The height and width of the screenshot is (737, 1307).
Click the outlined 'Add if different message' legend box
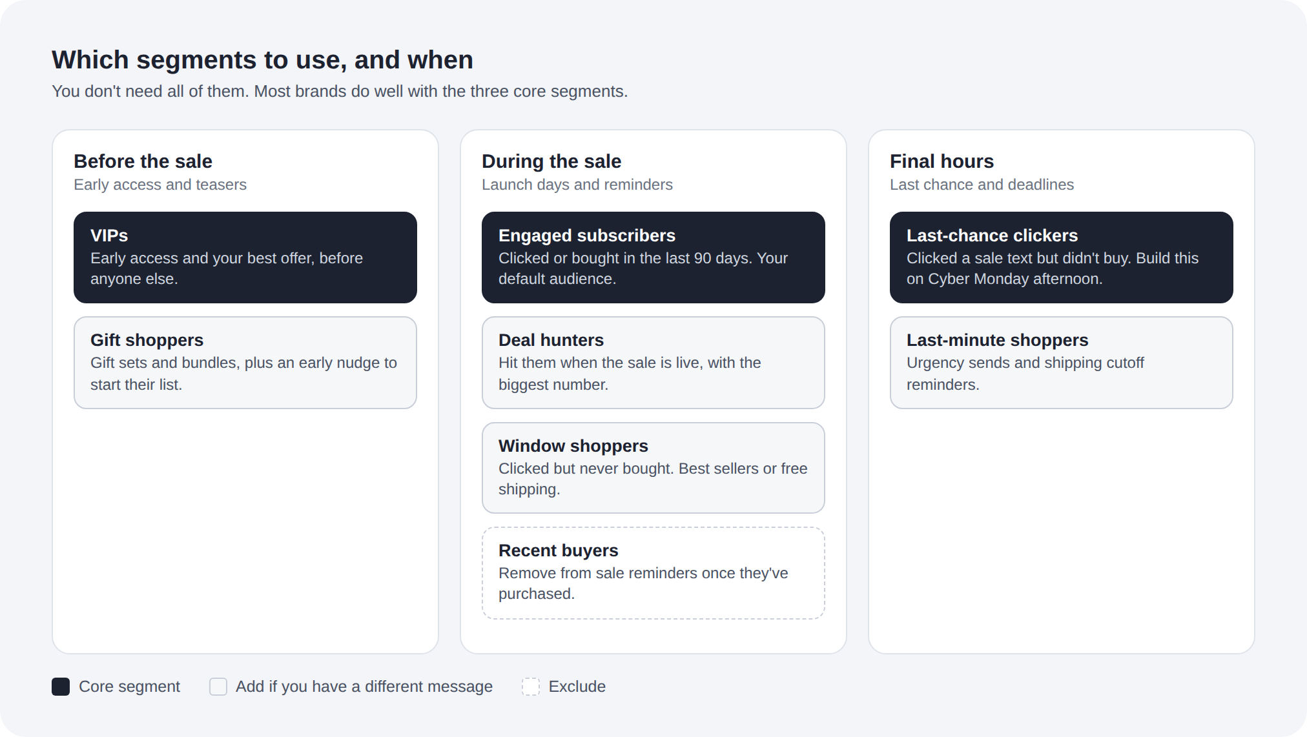(218, 687)
